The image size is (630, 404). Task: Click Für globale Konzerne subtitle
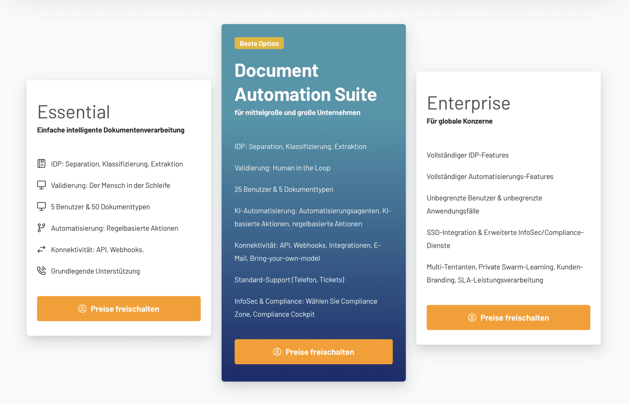pos(459,121)
